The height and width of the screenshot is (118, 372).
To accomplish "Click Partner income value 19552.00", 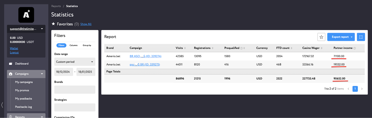I will point(339,64).
